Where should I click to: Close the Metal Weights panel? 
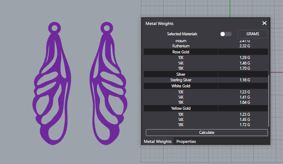pyautogui.click(x=264, y=23)
